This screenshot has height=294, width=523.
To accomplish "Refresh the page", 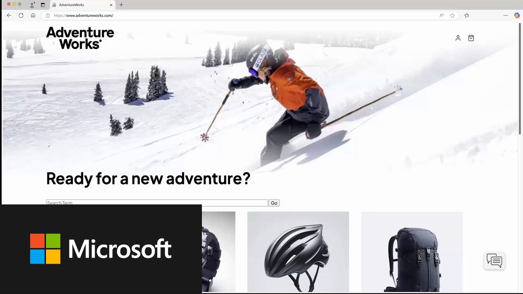I will [21, 16].
